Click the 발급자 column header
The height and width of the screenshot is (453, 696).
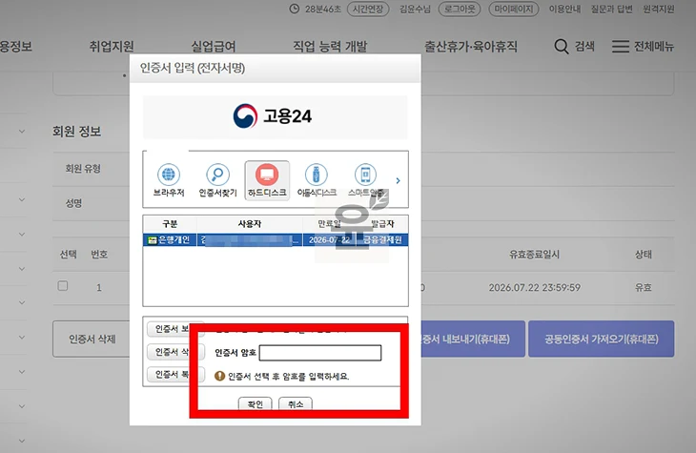pyautogui.click(x=382, y=224)
